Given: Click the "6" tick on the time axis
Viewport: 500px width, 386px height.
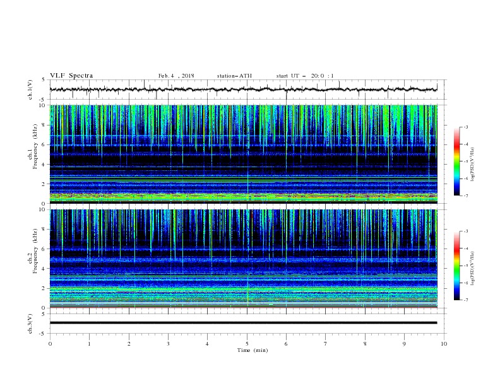Looking at the screenshot, I should point(286,344).
